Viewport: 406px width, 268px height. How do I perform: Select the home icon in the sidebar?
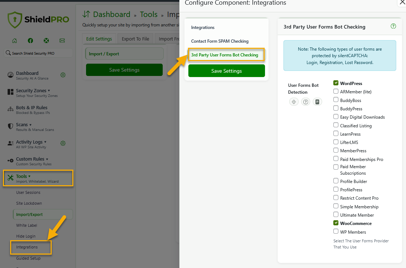pos(14,41)
